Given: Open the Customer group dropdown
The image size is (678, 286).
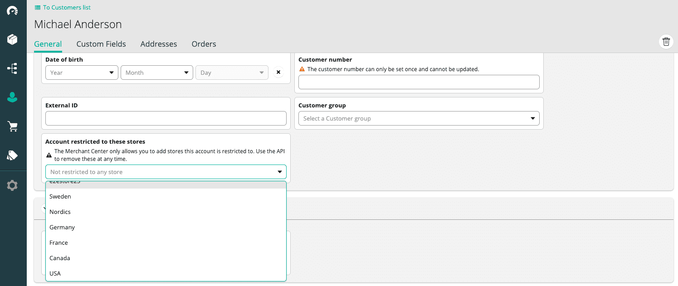Looking at the screenshot, I should pyautogui.click(x=419, y=118).
